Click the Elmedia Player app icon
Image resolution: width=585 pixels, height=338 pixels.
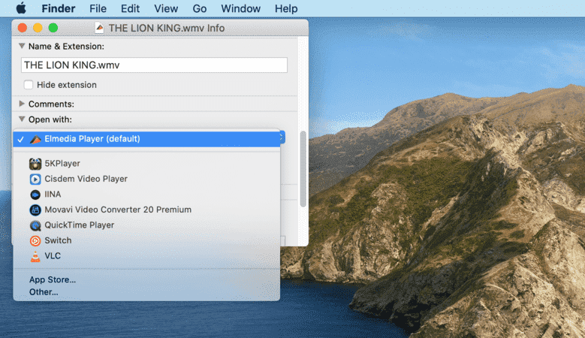[35, 139]
